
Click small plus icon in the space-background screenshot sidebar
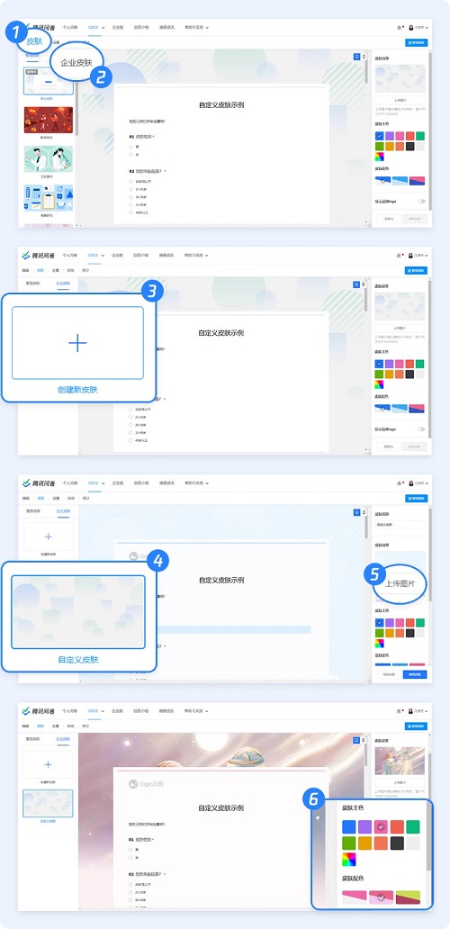(x=48, y=764)
